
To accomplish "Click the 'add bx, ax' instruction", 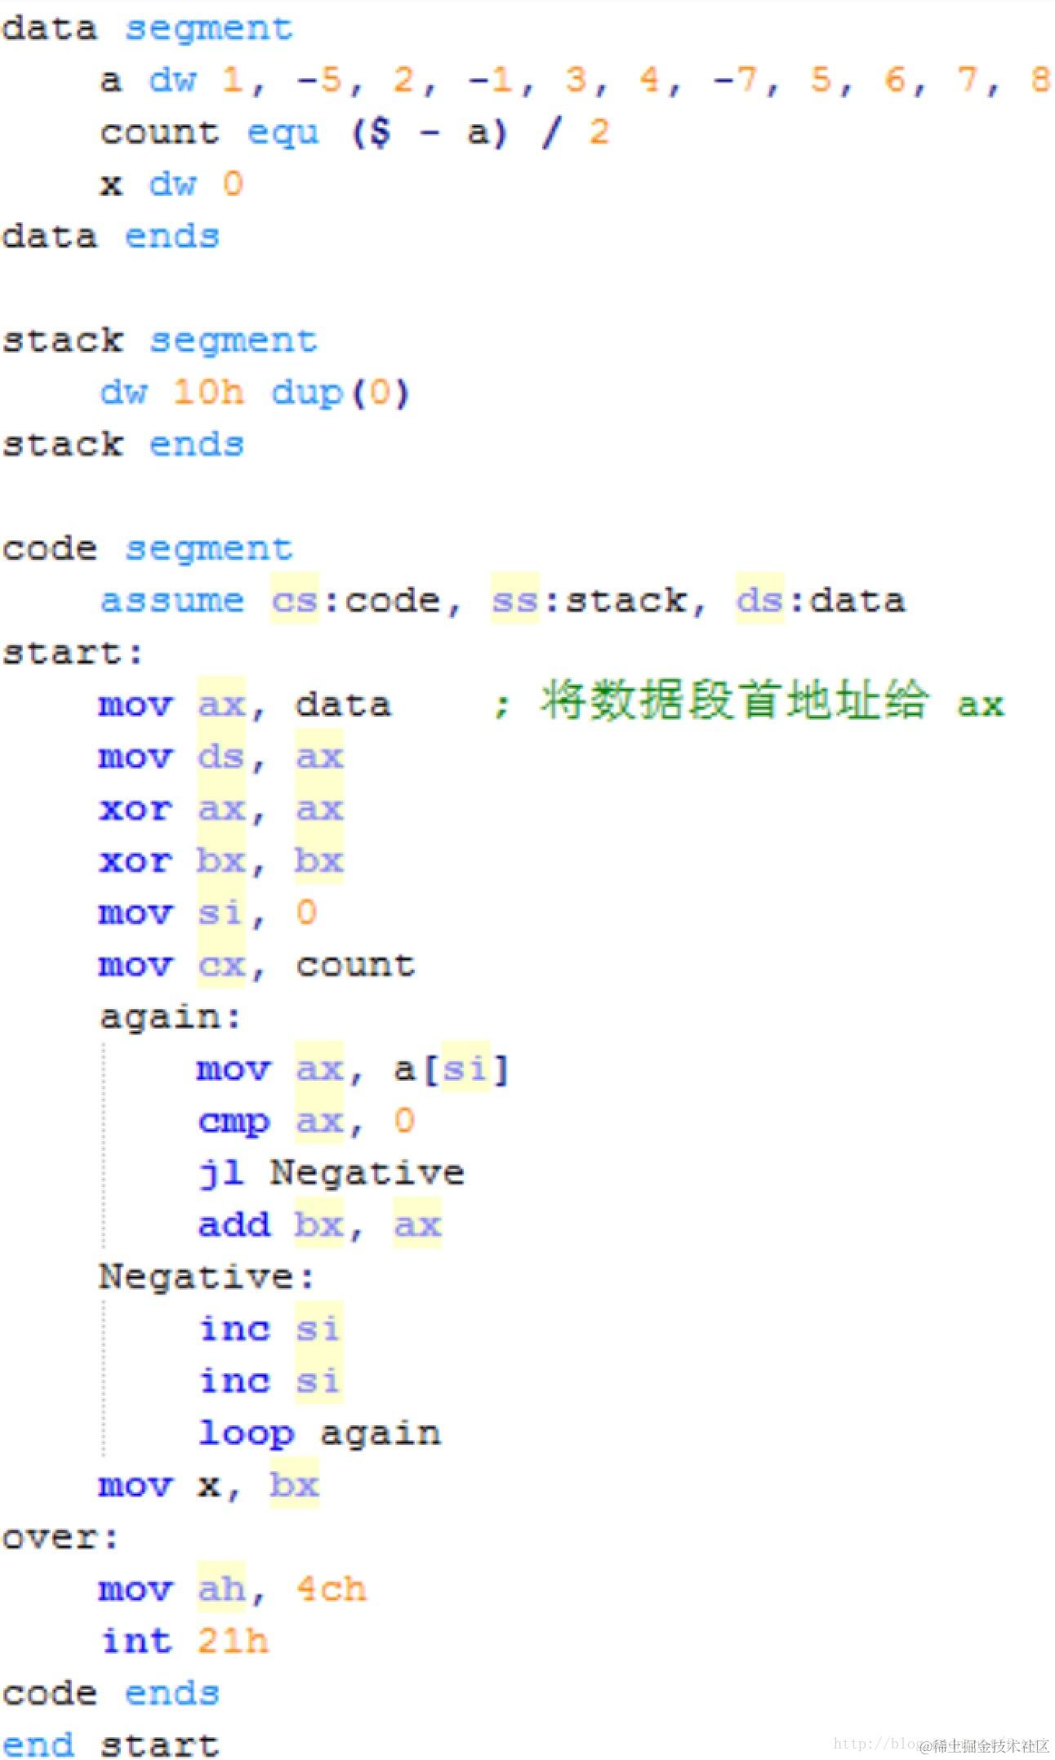I will coord(319,1225).
